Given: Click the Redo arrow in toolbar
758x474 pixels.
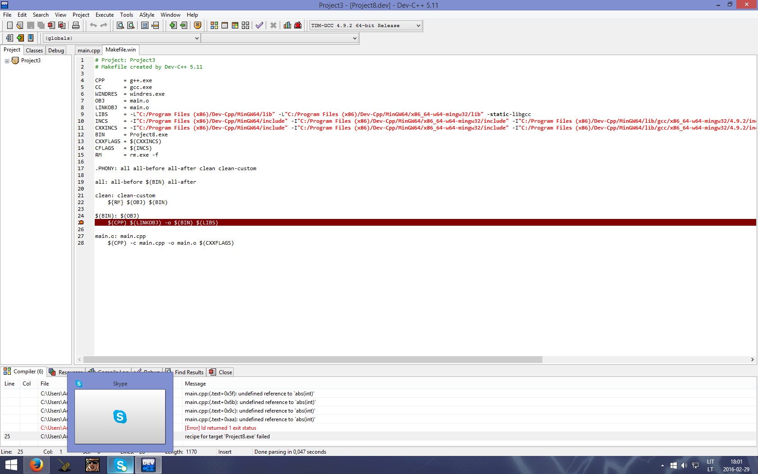Looking at the screenshot, I should coord(103,25).
